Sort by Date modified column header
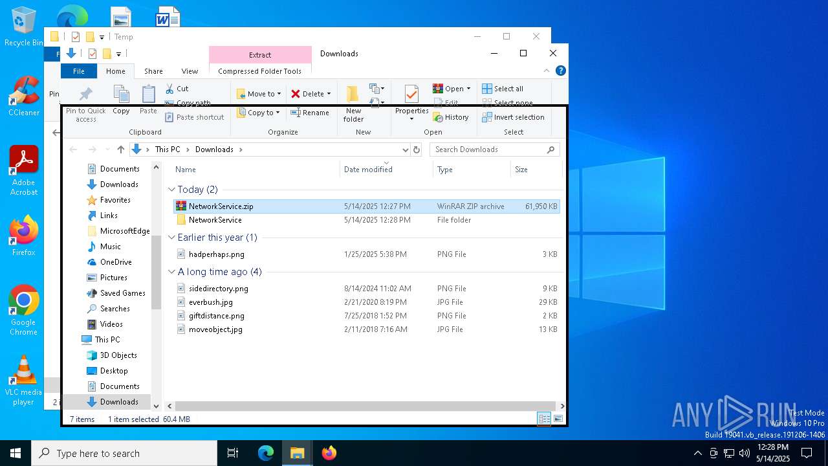Screen dimensions: 828x466 point(386,170)
